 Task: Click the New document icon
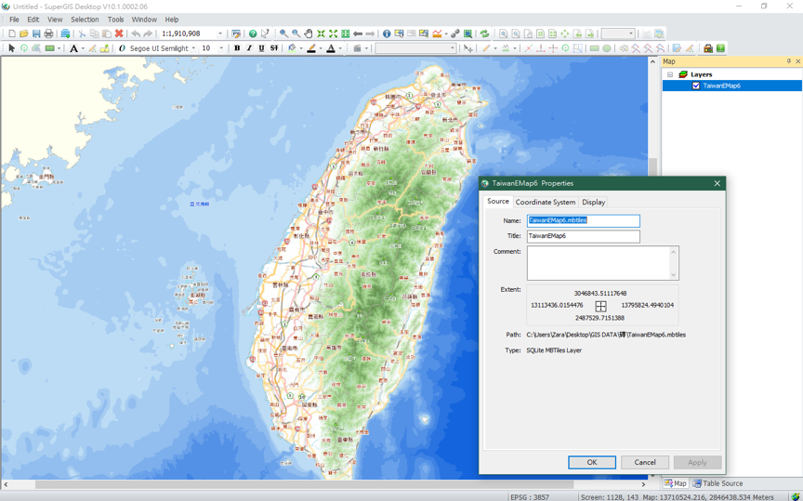pyautogui.click(x=12, y=33)
